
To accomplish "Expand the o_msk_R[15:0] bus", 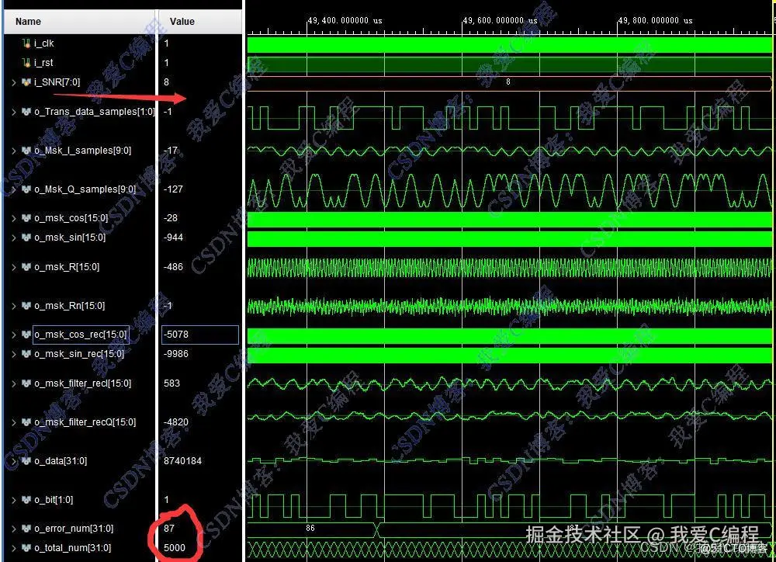I will click(x=14, y=267).
